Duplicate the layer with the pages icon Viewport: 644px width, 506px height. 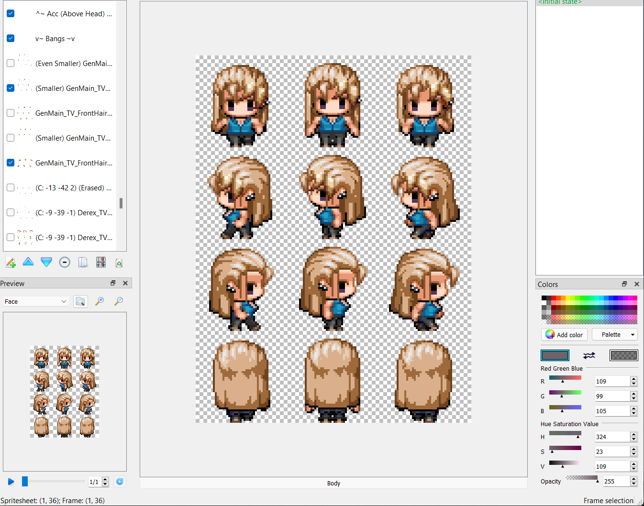click(83, 262)
